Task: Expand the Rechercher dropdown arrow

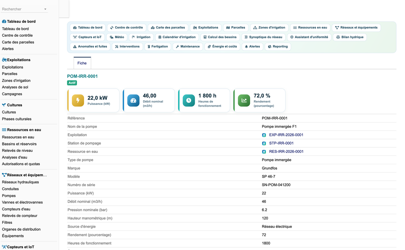Action: pos(45,9)
